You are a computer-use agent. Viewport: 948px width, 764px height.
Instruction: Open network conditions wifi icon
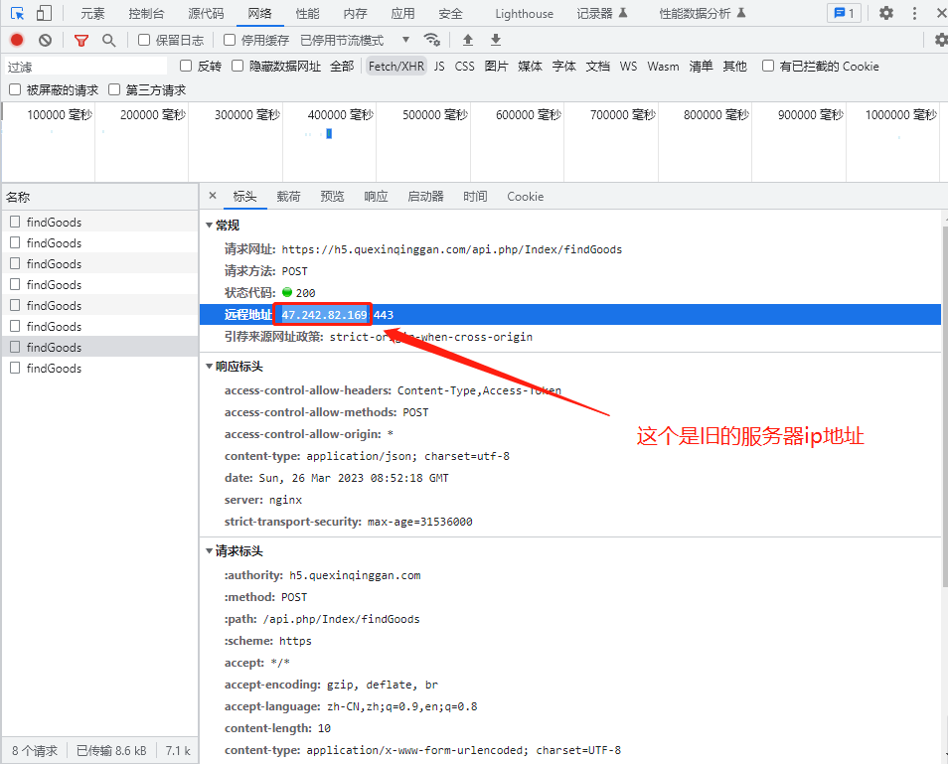click(x=431, y=40)
